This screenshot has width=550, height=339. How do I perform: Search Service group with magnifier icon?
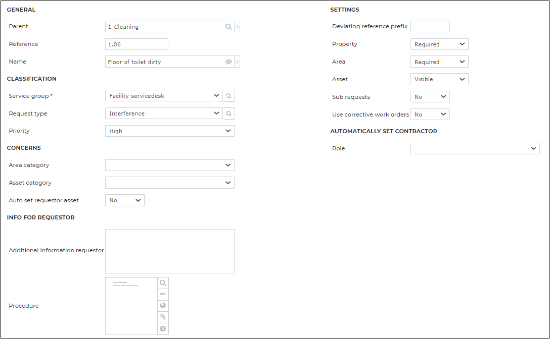(x=229, y=96)
